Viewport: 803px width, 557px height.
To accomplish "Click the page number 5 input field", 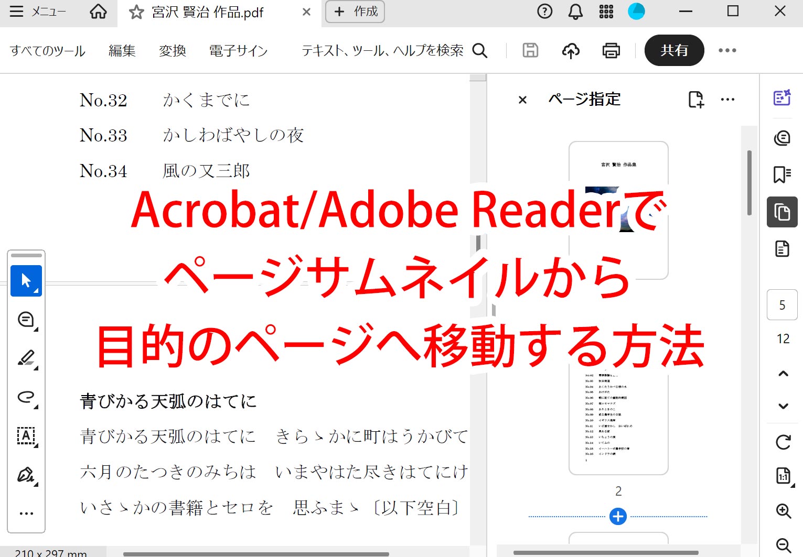I will (782, 305).
